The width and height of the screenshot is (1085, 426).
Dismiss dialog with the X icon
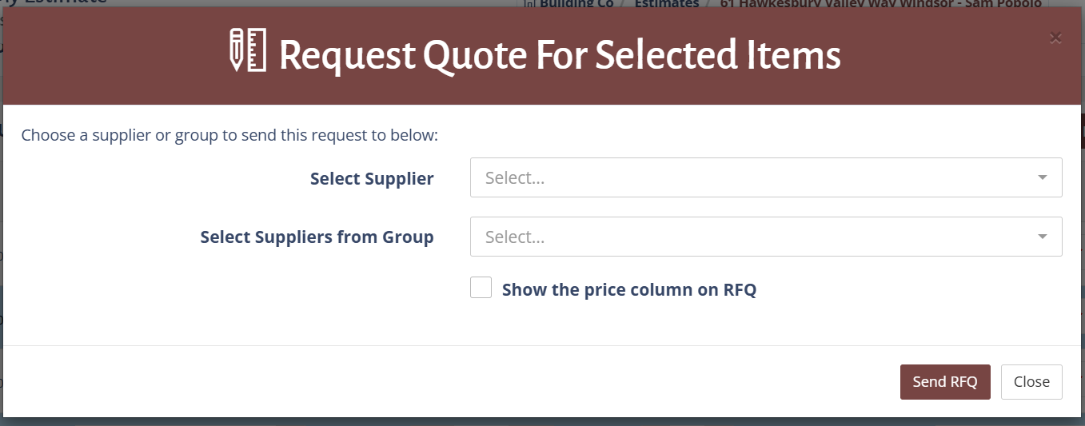point(1055,38)
